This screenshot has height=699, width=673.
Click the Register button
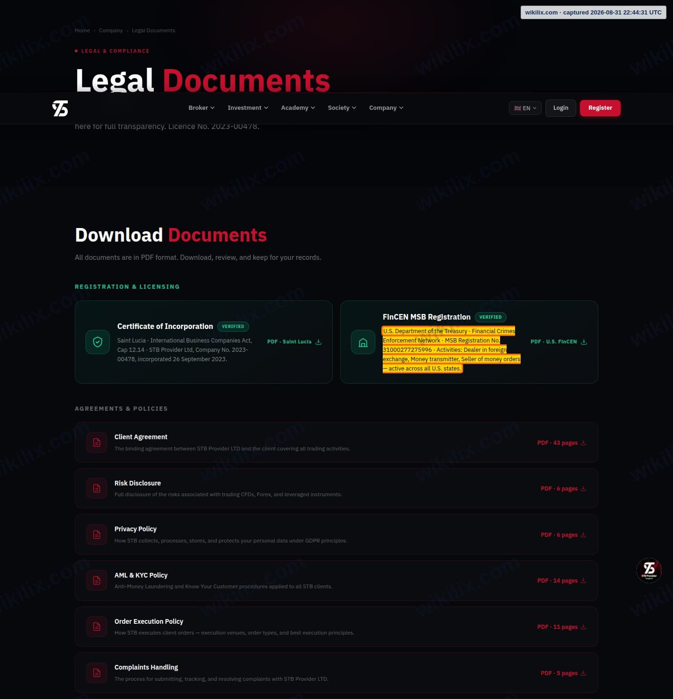pyautogui.click(x=600, y=108)
